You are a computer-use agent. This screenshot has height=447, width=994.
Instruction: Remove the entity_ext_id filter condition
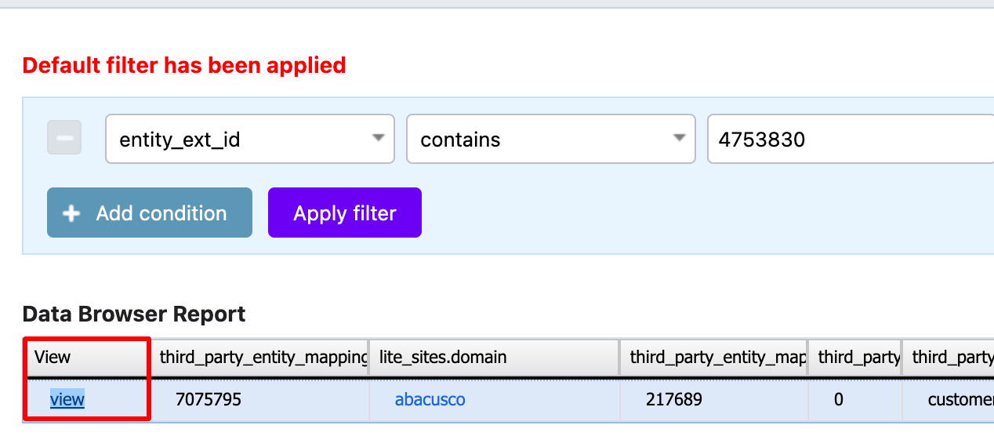coord(64,138)
